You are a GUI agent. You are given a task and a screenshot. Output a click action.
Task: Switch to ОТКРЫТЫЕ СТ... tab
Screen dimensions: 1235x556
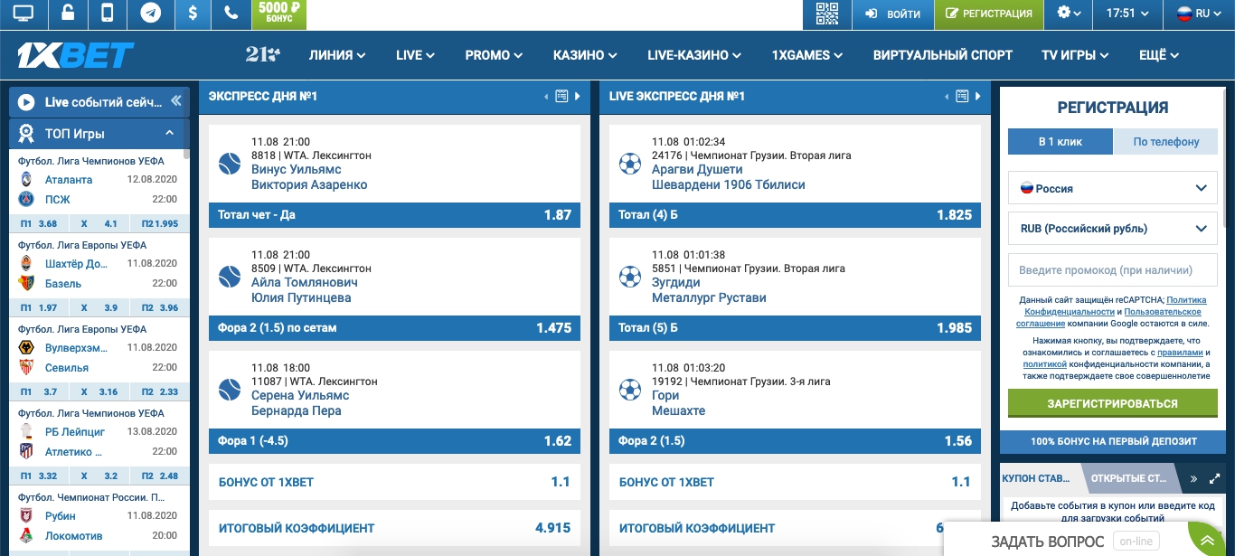tap(1128, 478)
